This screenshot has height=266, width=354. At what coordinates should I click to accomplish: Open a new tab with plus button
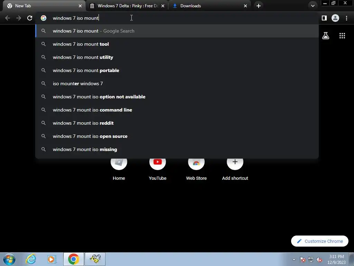pyautogui.click(x=259, y=6)
